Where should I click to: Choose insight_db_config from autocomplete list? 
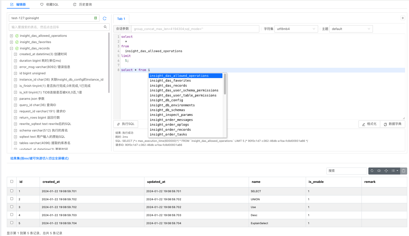click(x=186, y=100)
